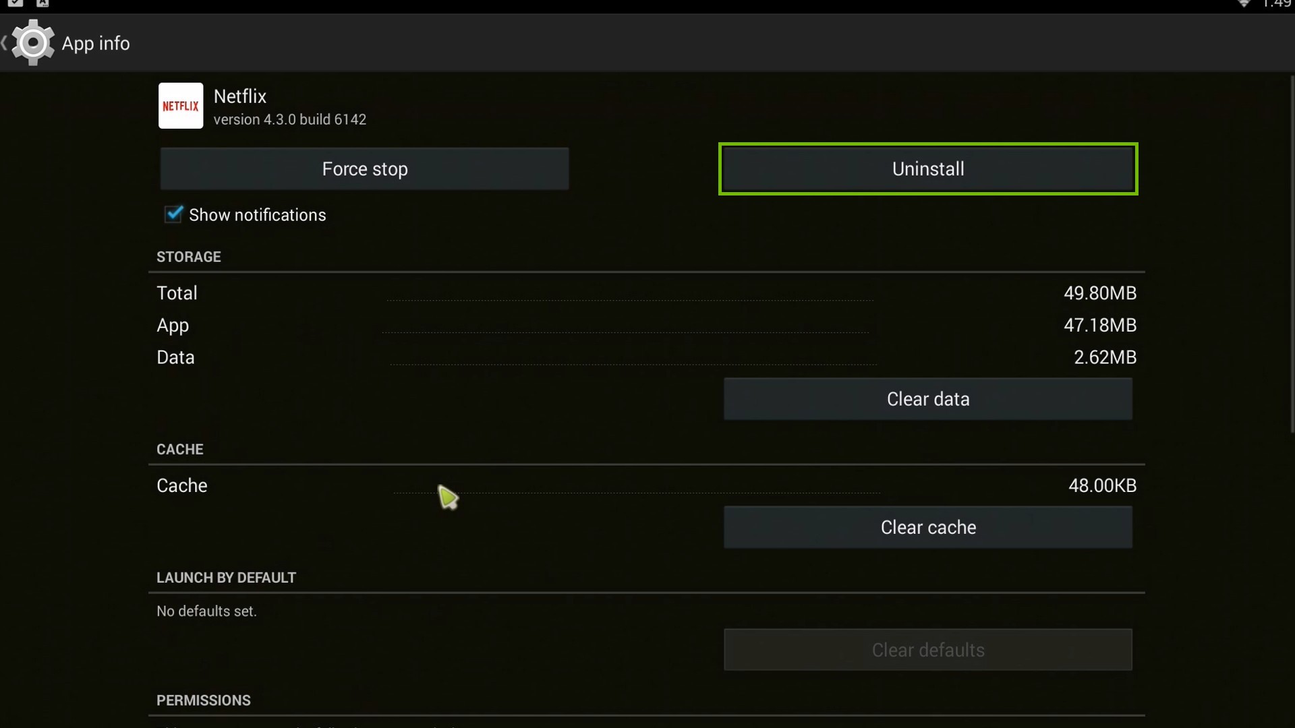Viewport: 1295px width, 728px height.
Task: Click the Settings gear icon in the header
Action: (32, 42)
